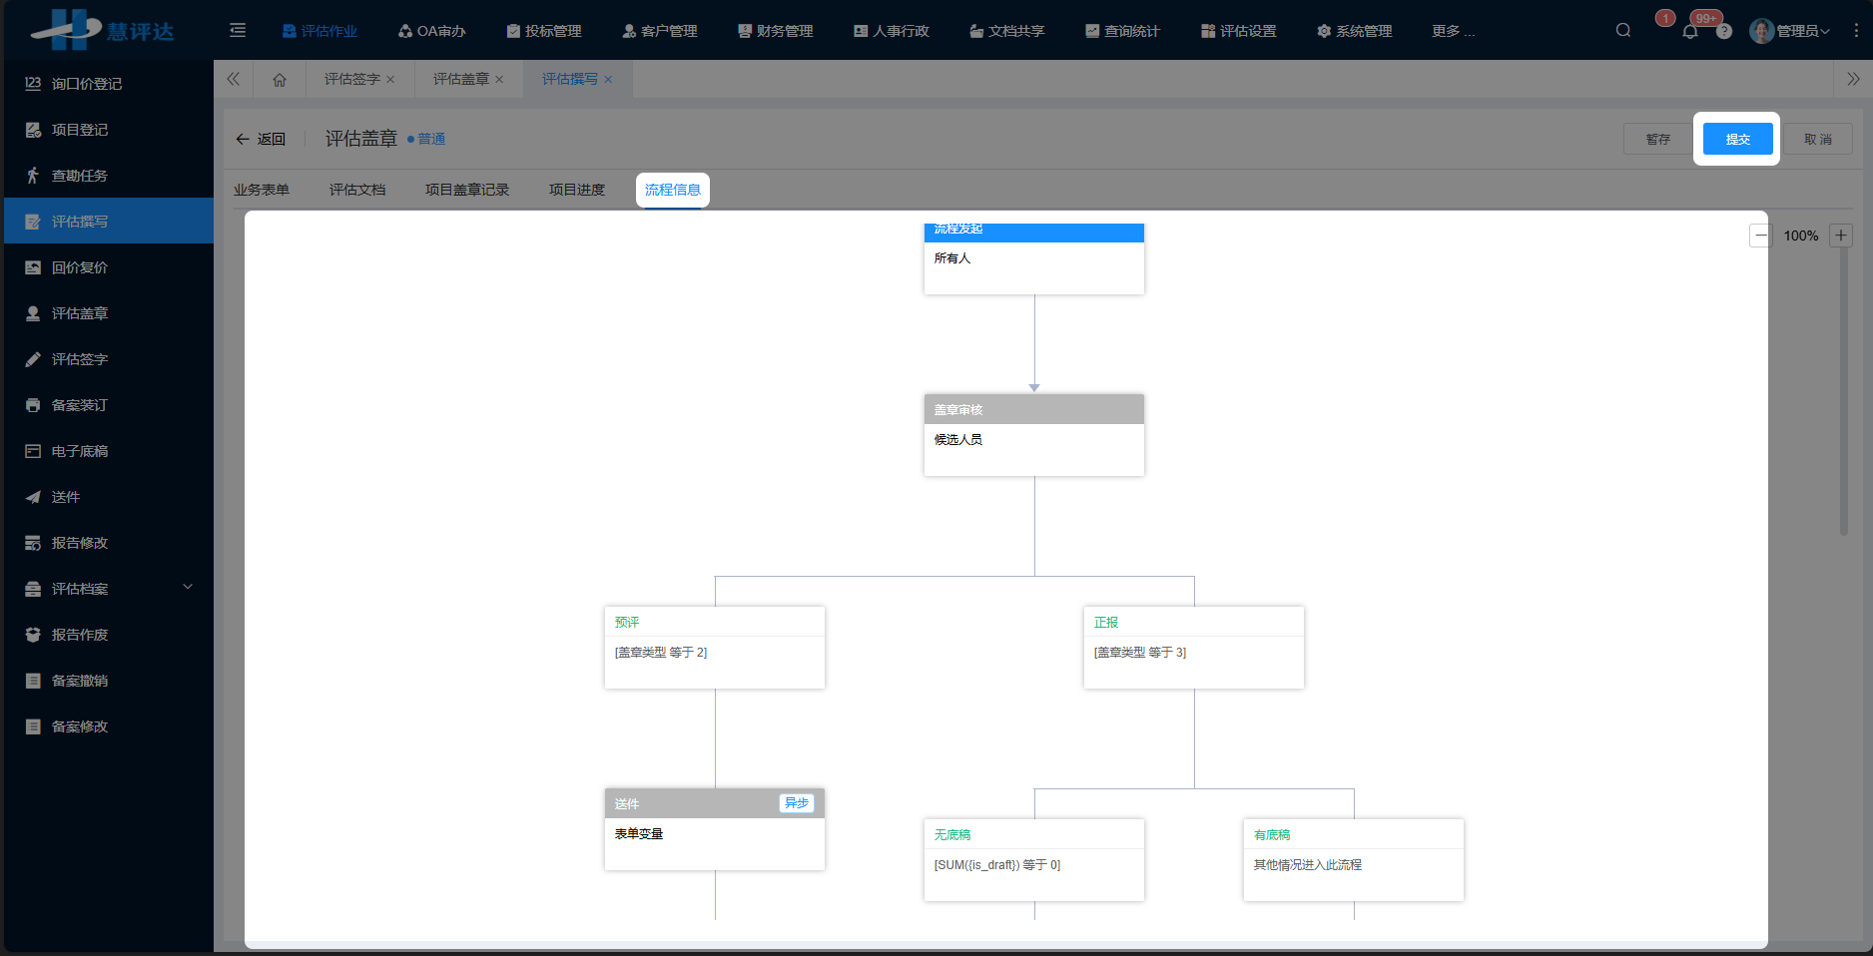
Task: Click the 返回 back link
Action: click(x=261, y=139)
